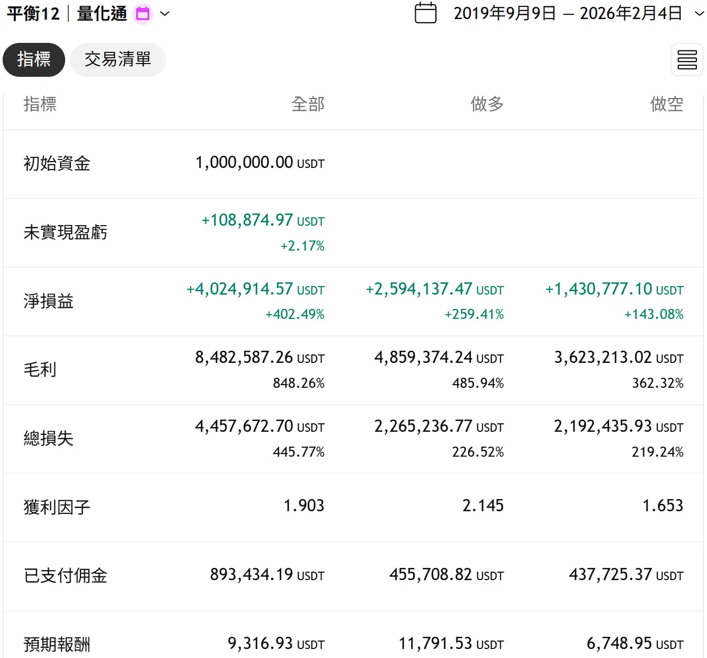
Task: Click the 未實現盈虧 row label
Action: coord(65,233)
